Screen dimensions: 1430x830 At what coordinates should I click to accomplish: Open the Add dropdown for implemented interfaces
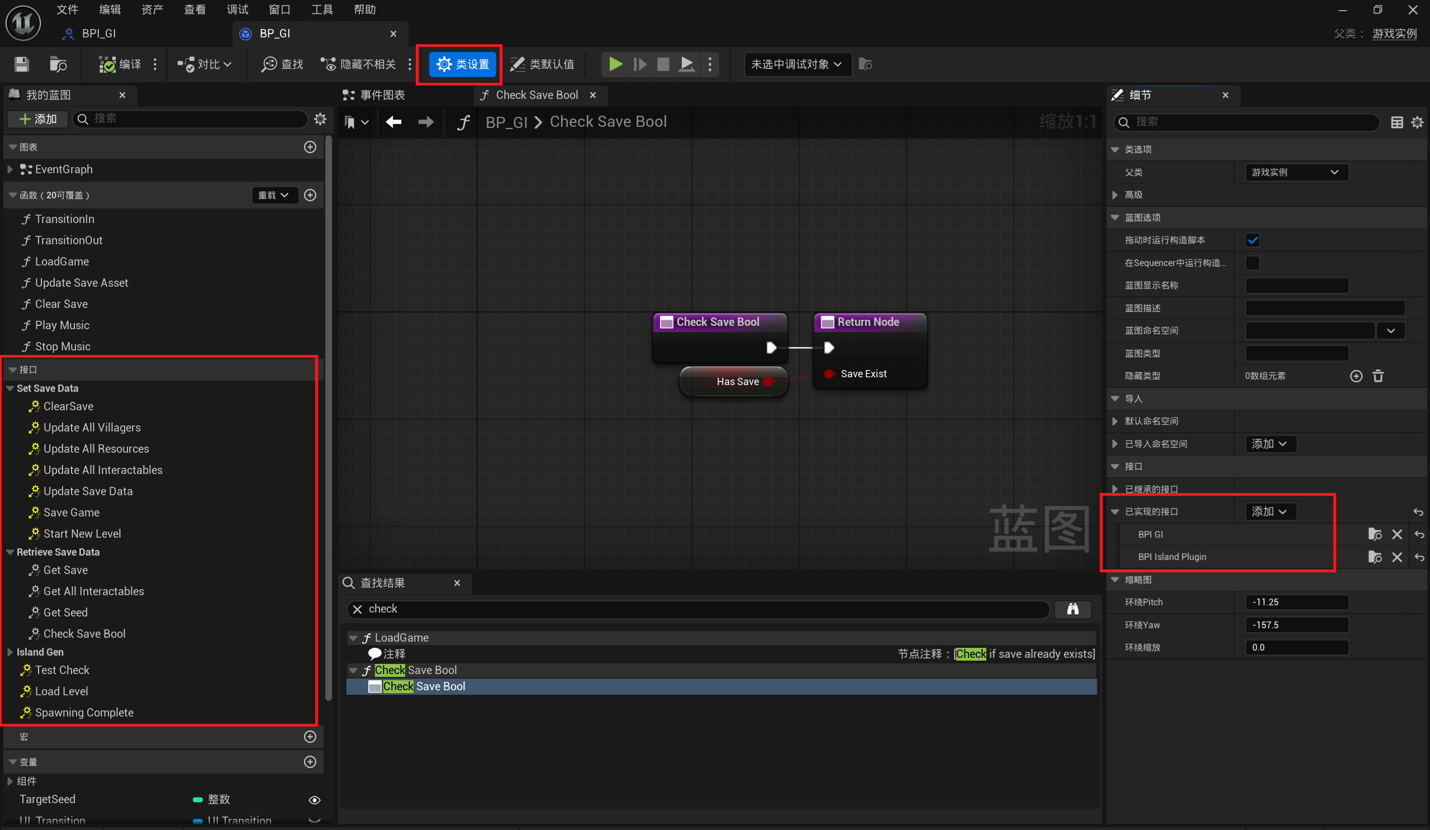pyautogui.click(x=1270, y=511)
